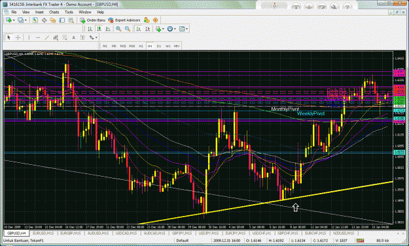Viewport: 409px width, 246px height.
Task: Switch to the EURGBP,M15 chart tab
Action: (71, 233)
